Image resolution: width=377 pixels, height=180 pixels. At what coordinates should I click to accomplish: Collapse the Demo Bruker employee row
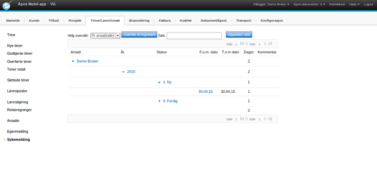73,62
